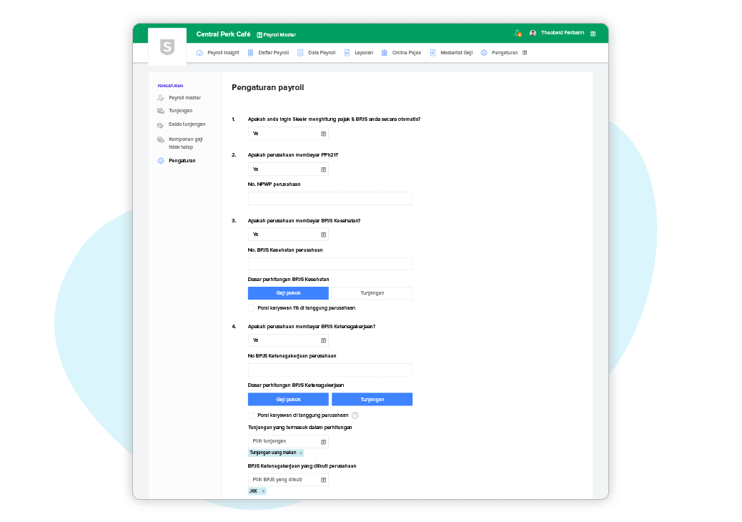Open Saldo tunjangan in sidebar
The height and width of the screenshot is (522, 742).
(x=187, y=124)
